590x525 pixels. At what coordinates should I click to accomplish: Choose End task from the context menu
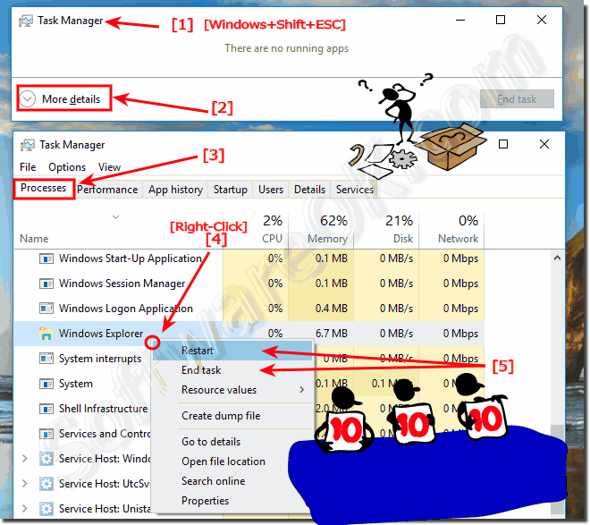coord(233,370)
